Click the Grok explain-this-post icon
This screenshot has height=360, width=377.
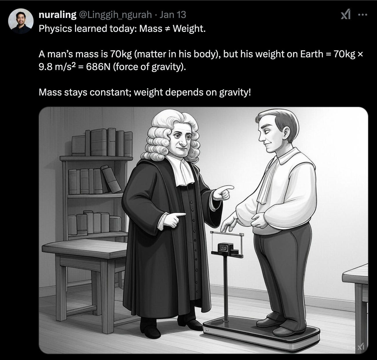[346, 14]
